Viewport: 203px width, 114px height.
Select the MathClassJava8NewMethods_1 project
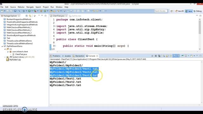pyautogui.click(x=19, y=28)
